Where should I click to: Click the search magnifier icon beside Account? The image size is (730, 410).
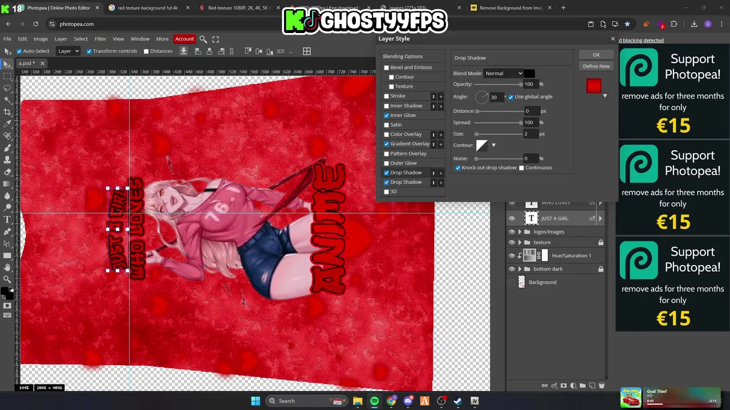[x=203, y=39]
